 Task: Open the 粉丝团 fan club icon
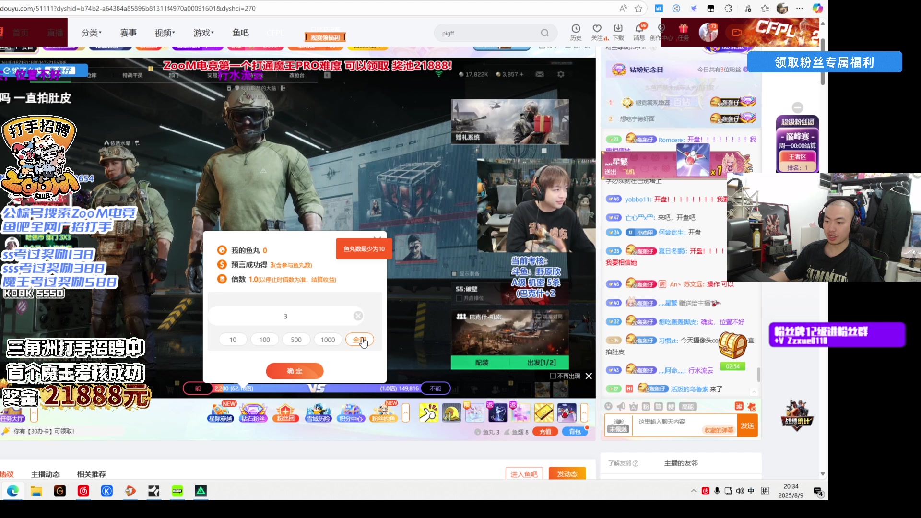point(286,412)
